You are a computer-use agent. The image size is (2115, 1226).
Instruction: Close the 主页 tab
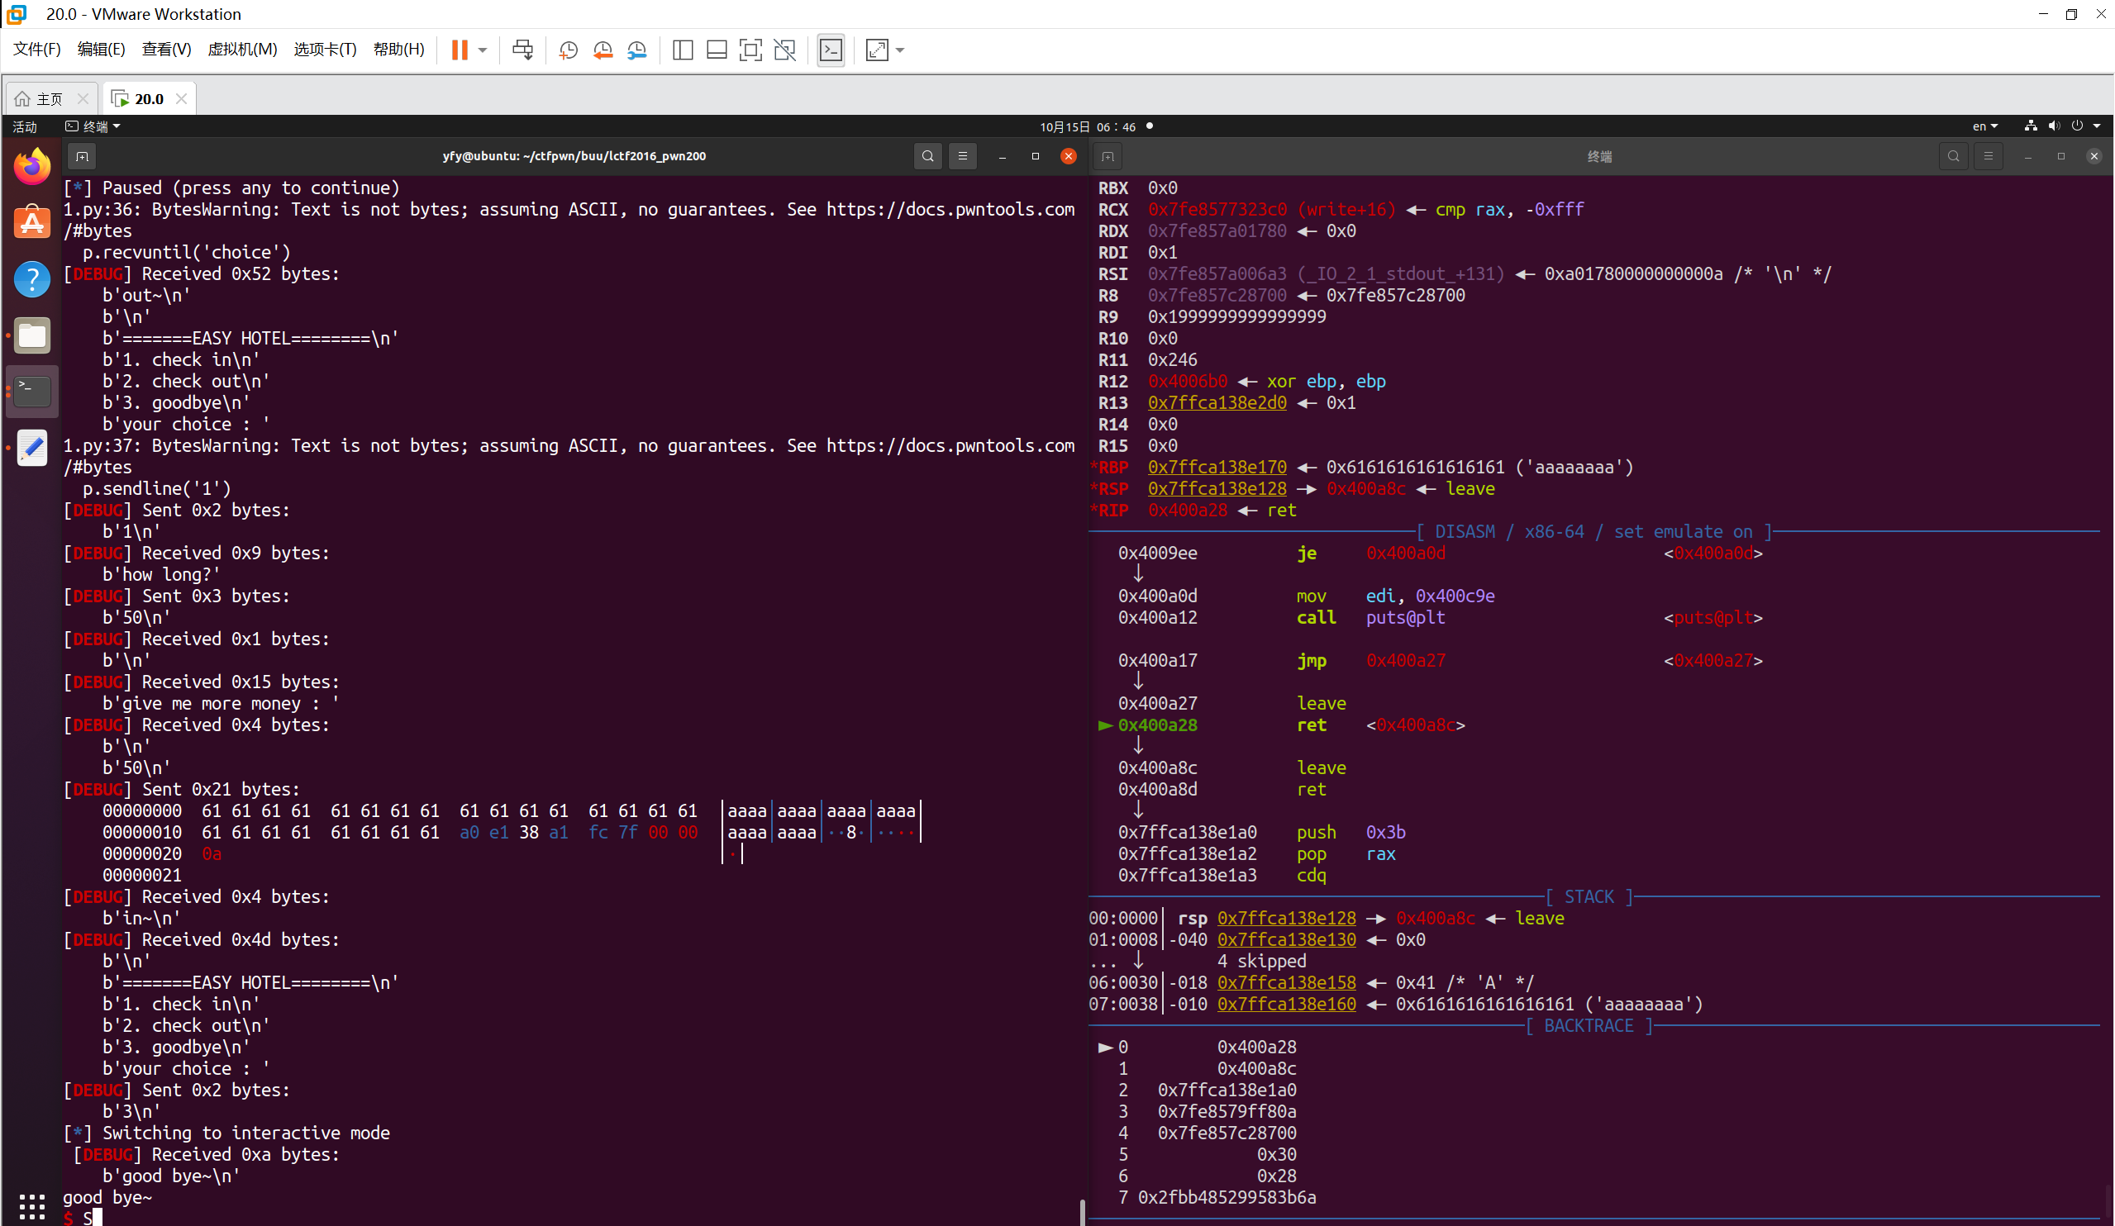(83, 99)
